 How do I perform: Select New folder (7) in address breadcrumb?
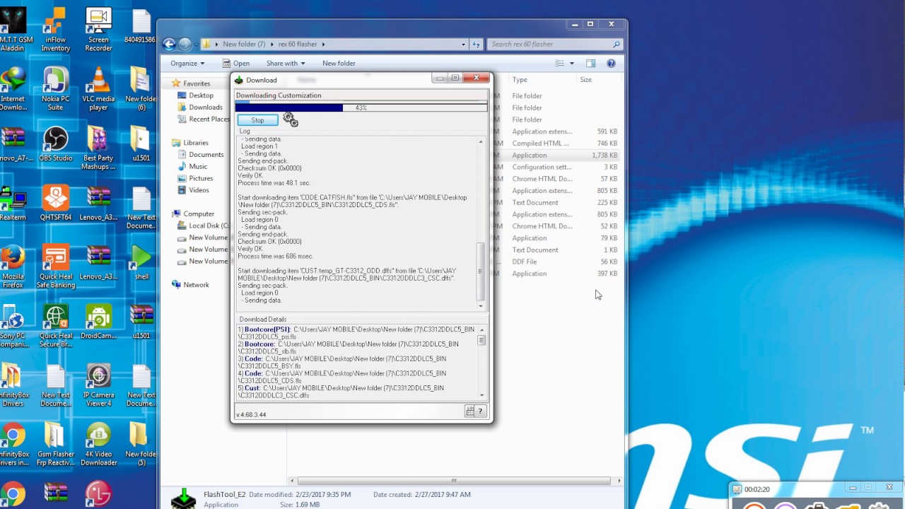244,44
